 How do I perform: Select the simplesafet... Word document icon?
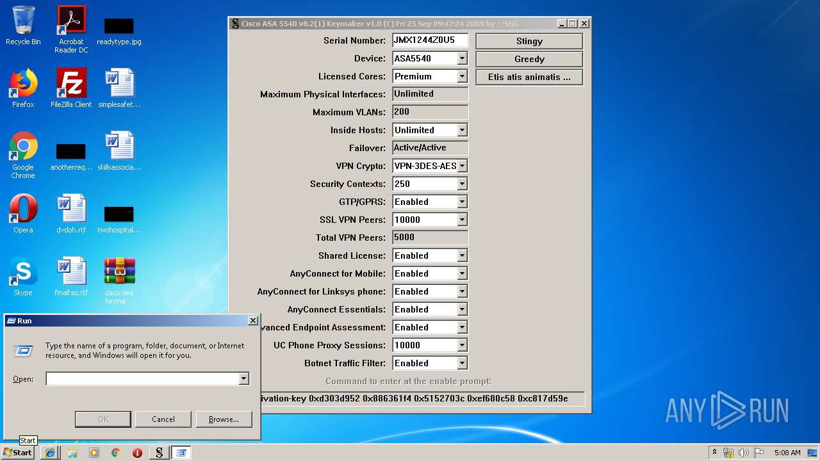(x=119, y=88)
